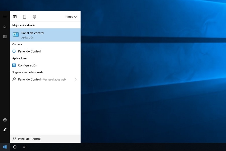Expand web results with the right chevron

pos(76,79)
